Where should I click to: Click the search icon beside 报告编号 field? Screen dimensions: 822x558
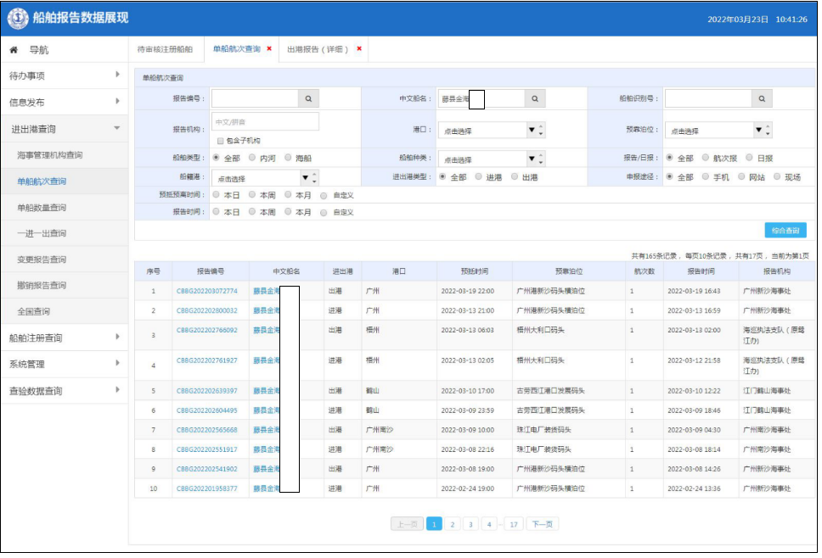pos(309,99)
